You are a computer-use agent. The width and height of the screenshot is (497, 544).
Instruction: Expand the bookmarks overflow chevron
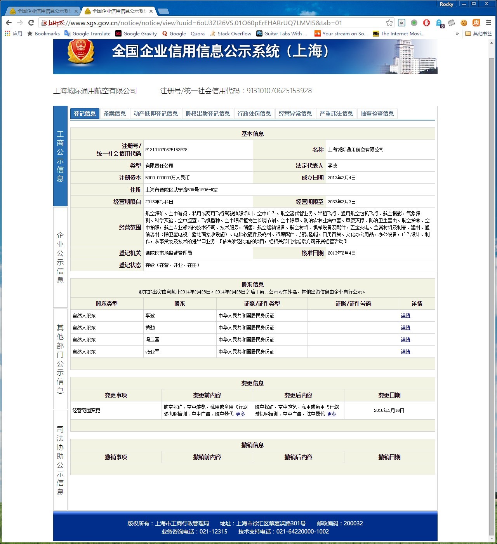coord(457,34)
